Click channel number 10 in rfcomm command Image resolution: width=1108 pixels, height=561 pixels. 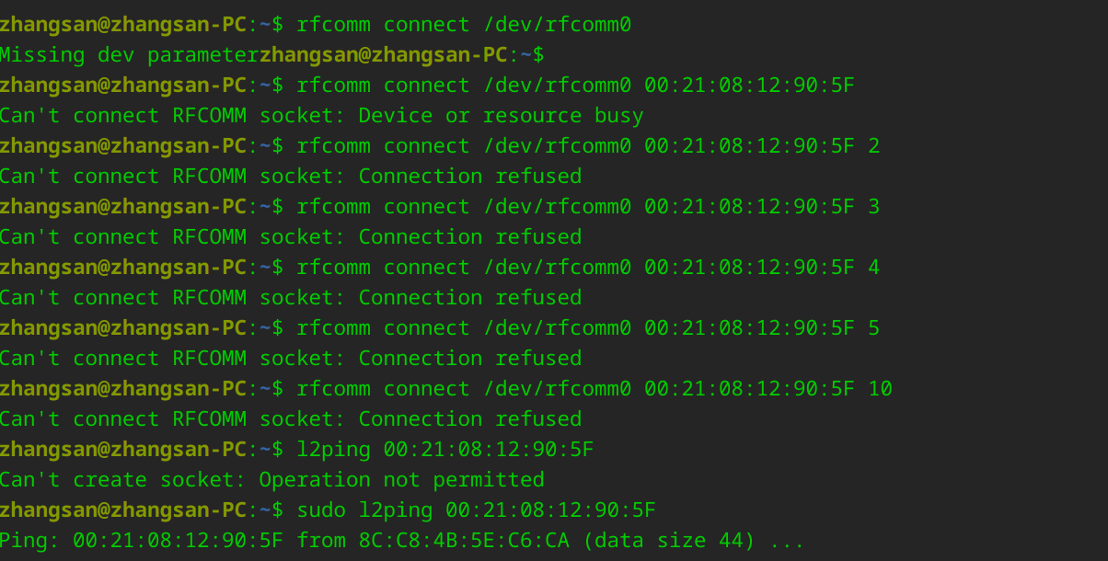880,389
